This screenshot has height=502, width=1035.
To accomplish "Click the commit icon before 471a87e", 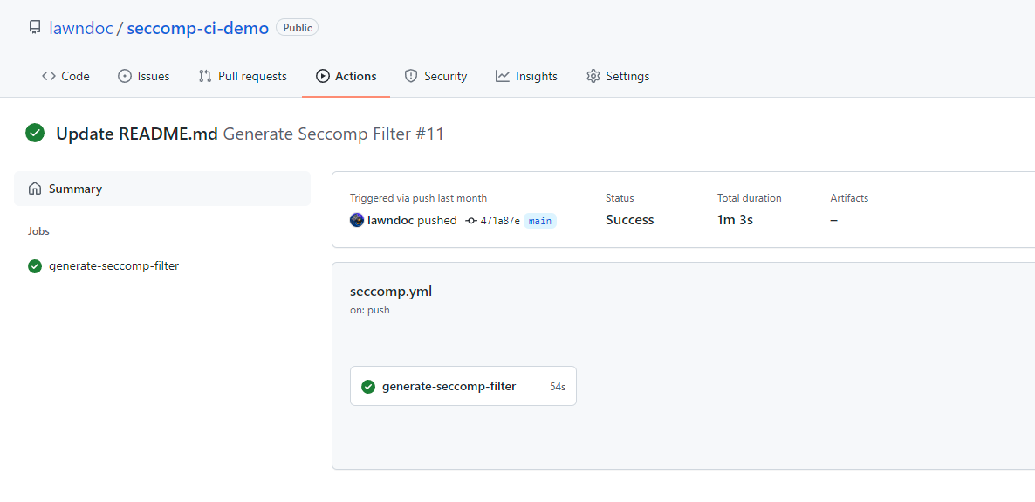I will (470, 221).
